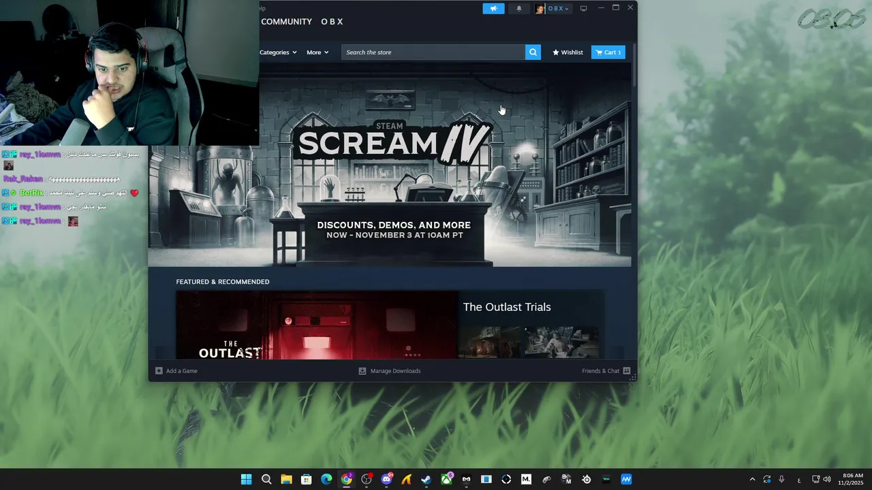The width and height of the screenshot is (872, 490).
Task: Switch to OBS Studio on the taskbar
Action: (x=367, y=479)
